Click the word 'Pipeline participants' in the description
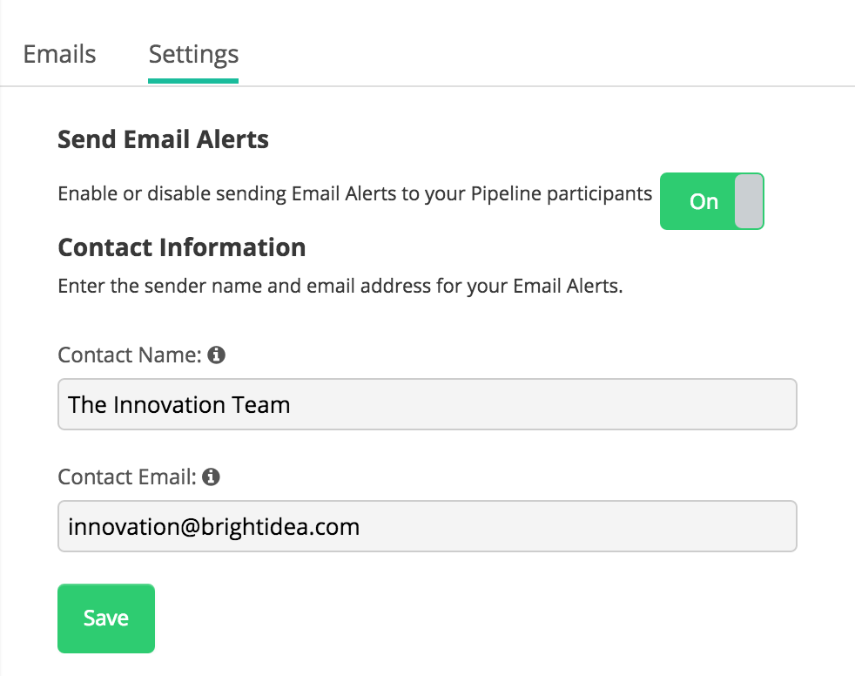The image size is (855, 676). [562, 194]
